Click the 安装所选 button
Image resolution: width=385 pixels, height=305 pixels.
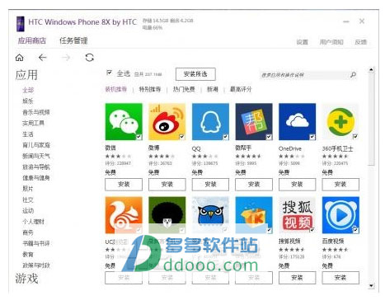coord(195,74)
